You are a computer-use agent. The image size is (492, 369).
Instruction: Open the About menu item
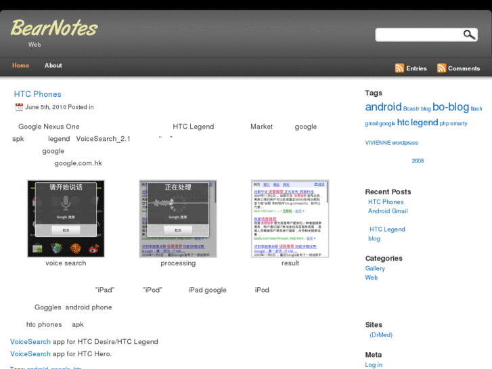[53, 65]
